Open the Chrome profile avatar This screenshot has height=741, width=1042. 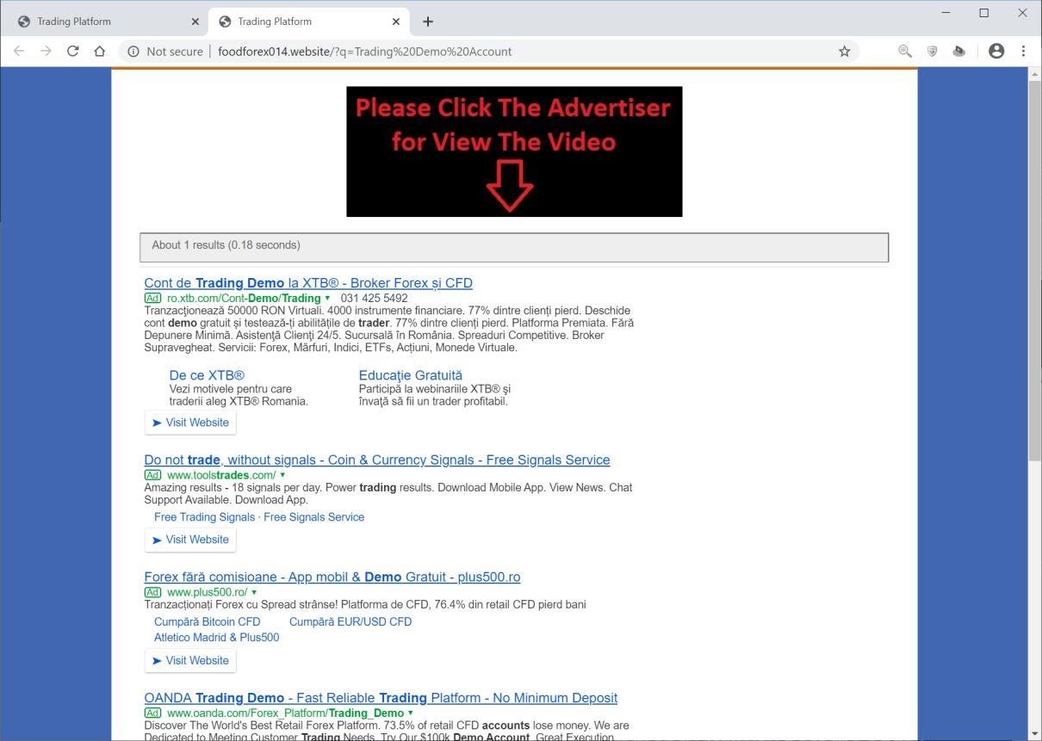click(996, 52)
